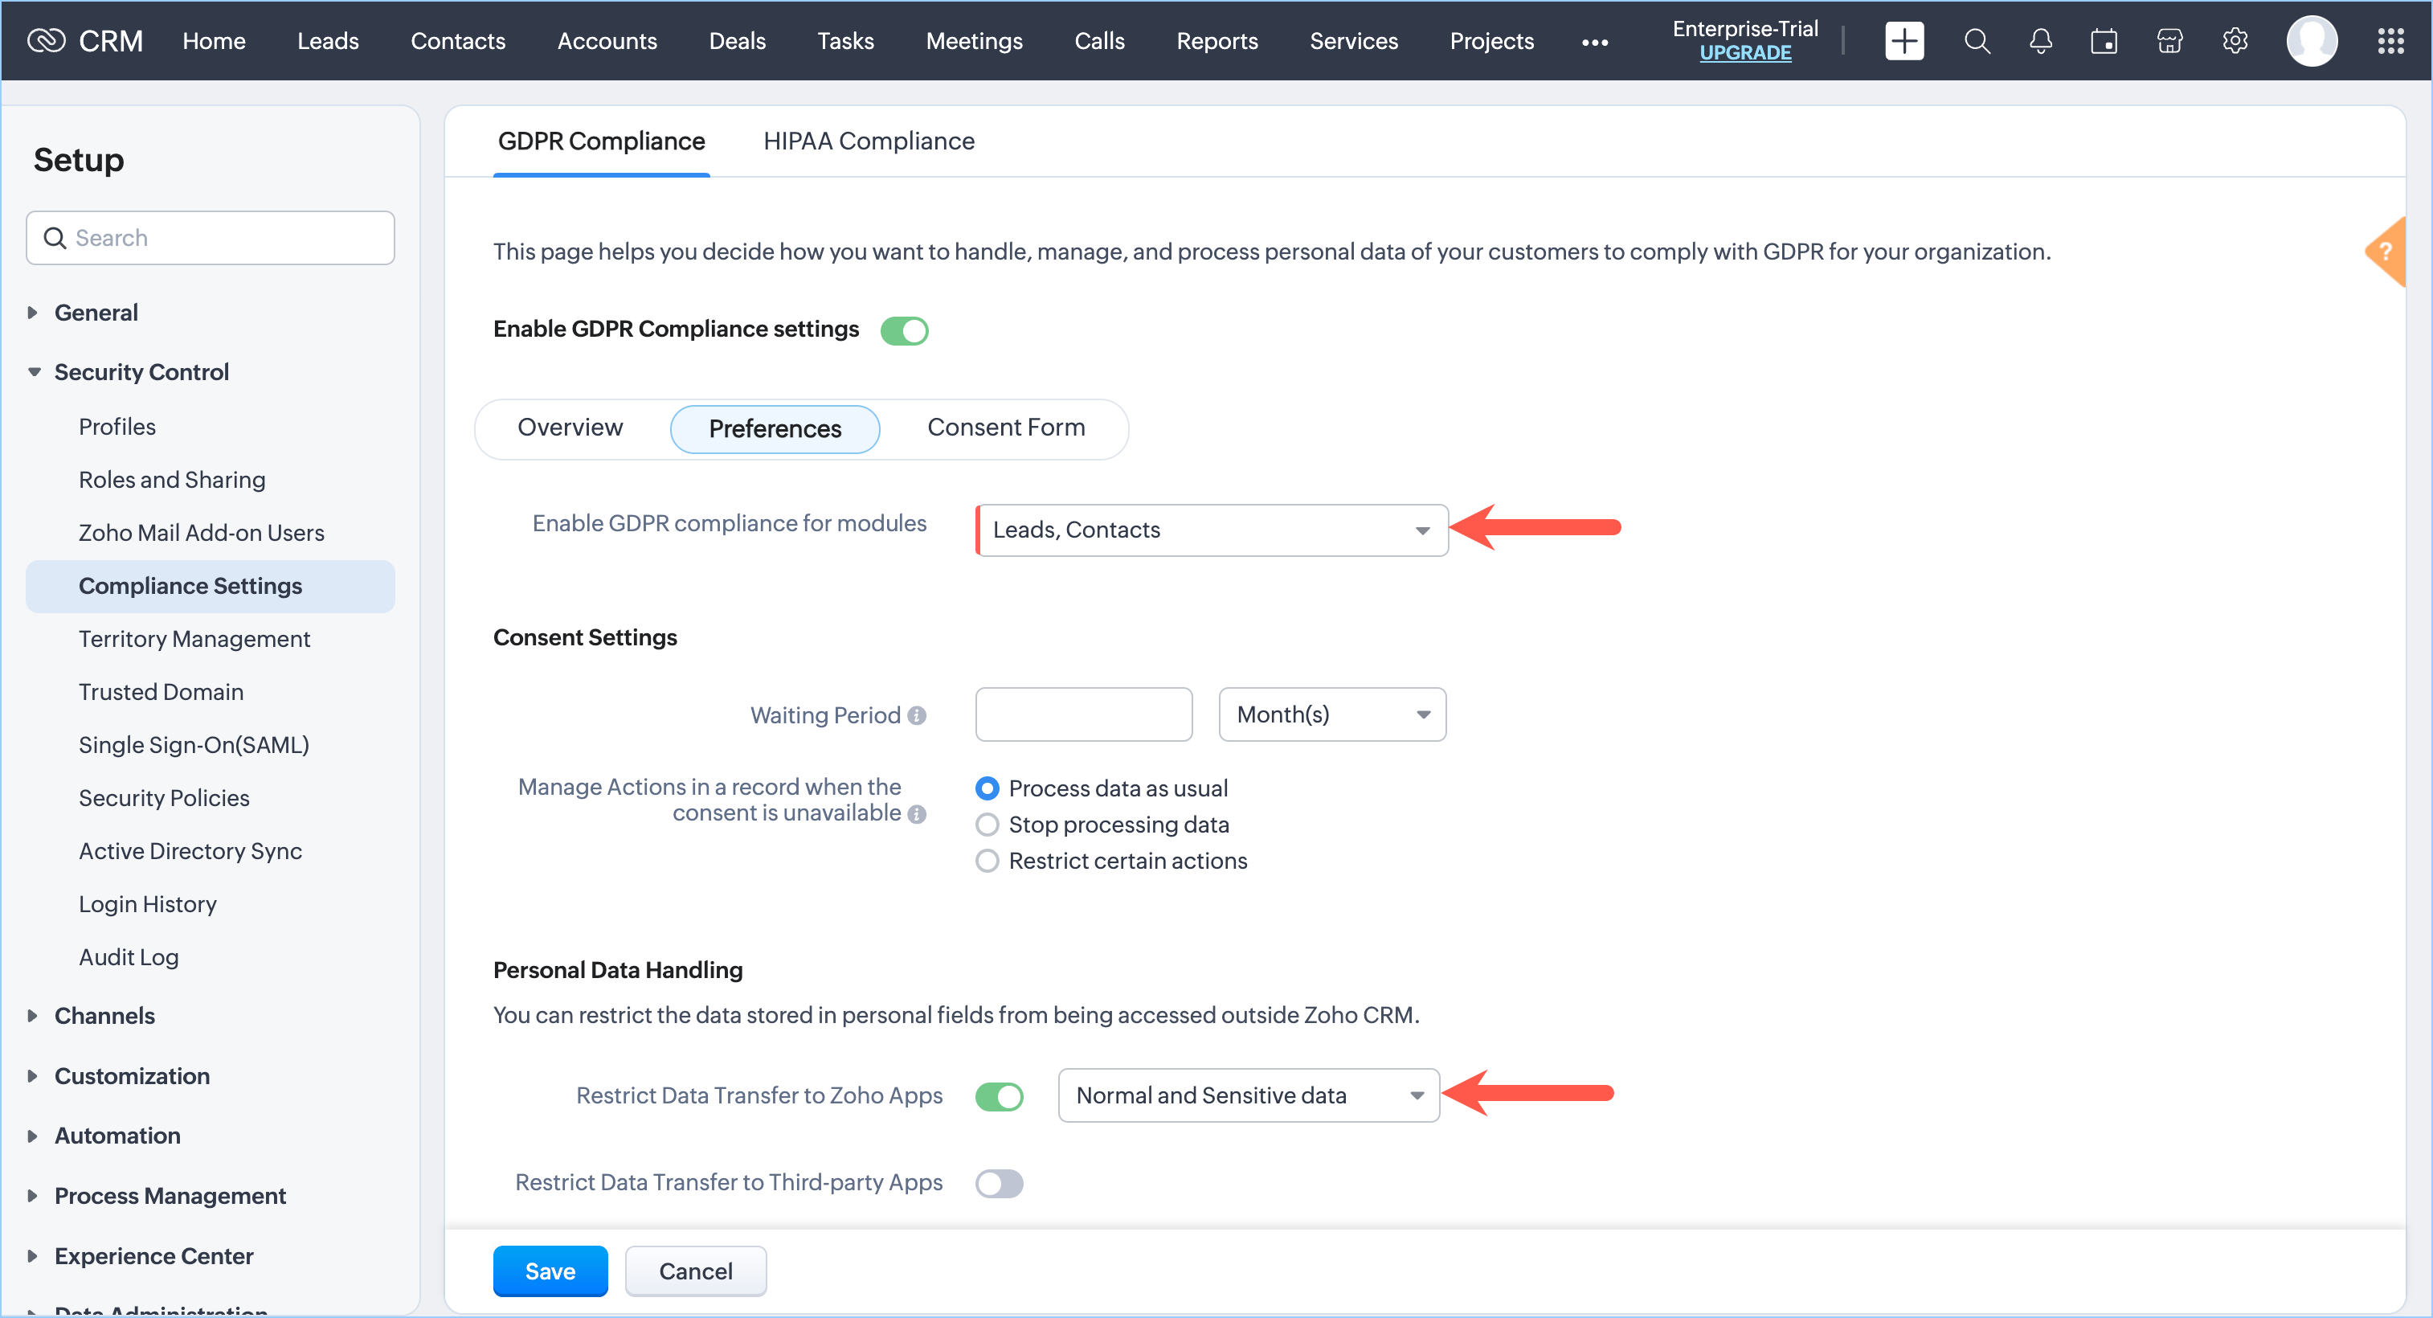The height and width of the screenshot is (1318, 2433).
Task: Switch to Consent Form tab
Action: [x=1005, y=427]
